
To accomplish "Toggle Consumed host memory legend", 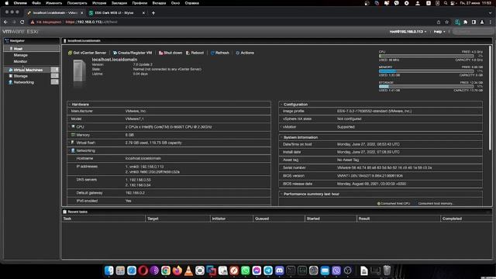I will pyautogui.click(x=436, y=203).
